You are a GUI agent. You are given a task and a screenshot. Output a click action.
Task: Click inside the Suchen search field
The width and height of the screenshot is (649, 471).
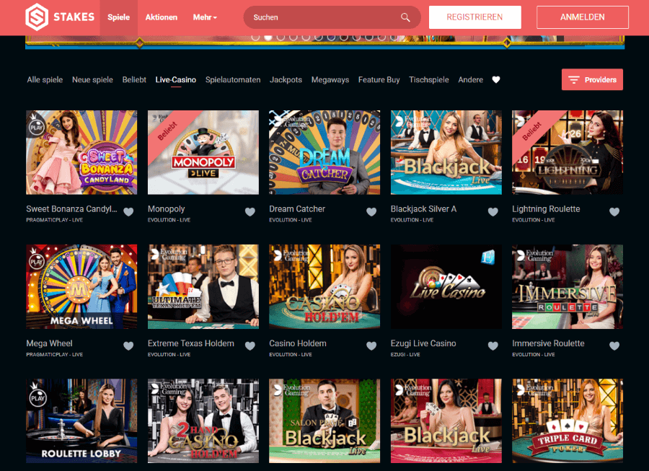coord(324,17)
